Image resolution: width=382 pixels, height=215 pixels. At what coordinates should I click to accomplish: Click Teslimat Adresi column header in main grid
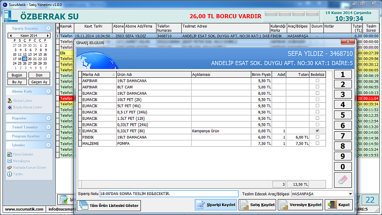point(226,28)
